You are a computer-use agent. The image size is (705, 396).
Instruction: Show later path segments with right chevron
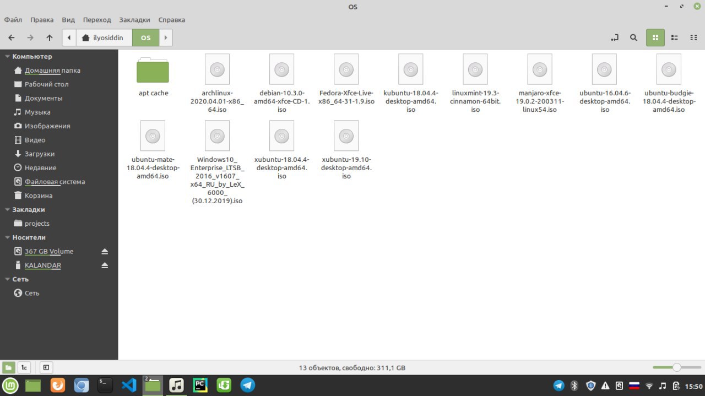[166, 37]
